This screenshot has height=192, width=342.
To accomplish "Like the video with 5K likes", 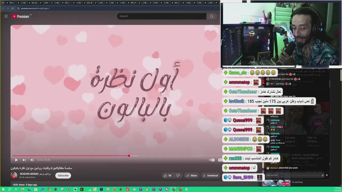I will (168, 175).
